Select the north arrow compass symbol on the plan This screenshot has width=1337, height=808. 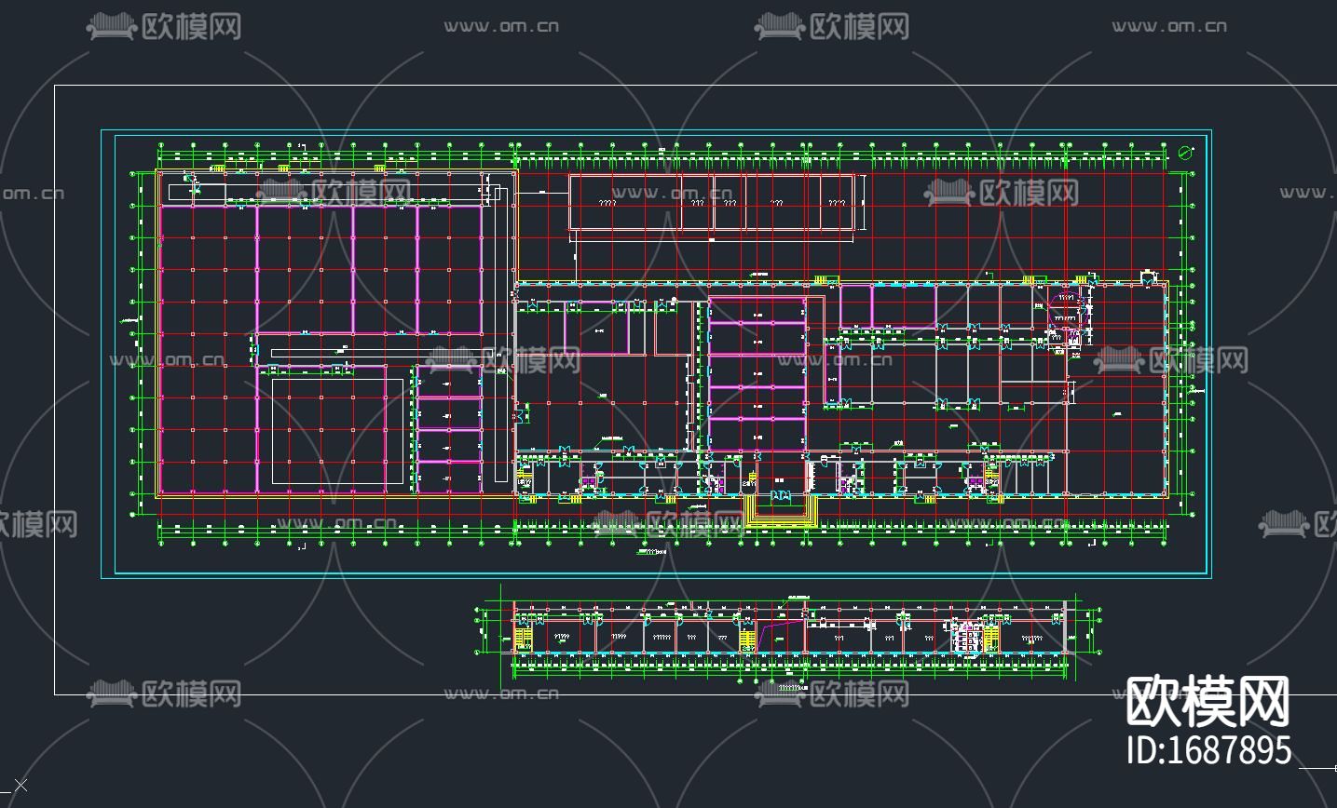click(x=1185, y=153)
